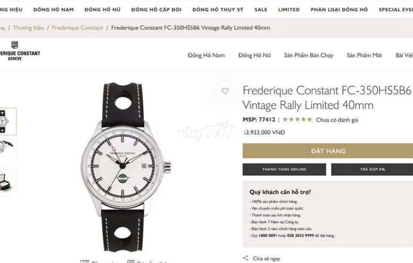Select the second watch side-view thumbnail

7,151
